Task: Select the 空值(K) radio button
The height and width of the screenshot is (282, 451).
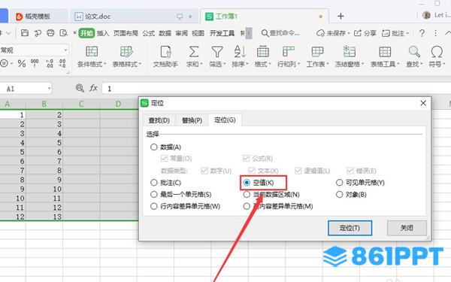Action: pyautogui.click(x=247, y=183)
